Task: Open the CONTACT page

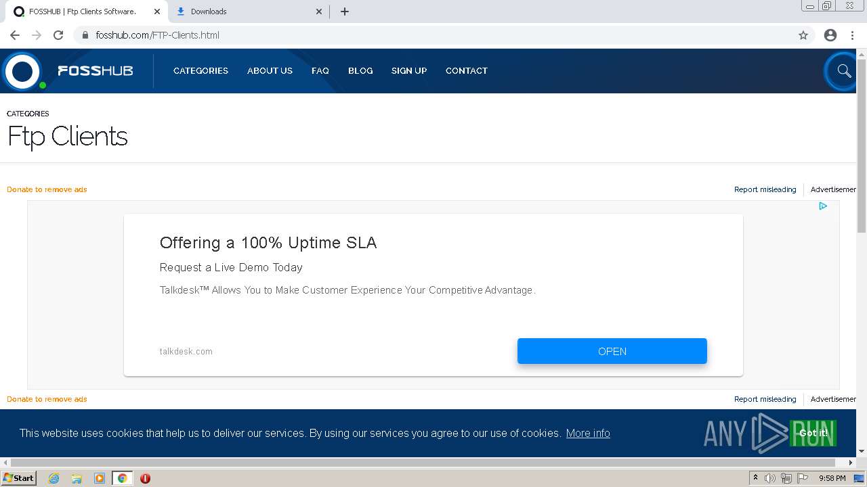Action: tap(467, 70)
